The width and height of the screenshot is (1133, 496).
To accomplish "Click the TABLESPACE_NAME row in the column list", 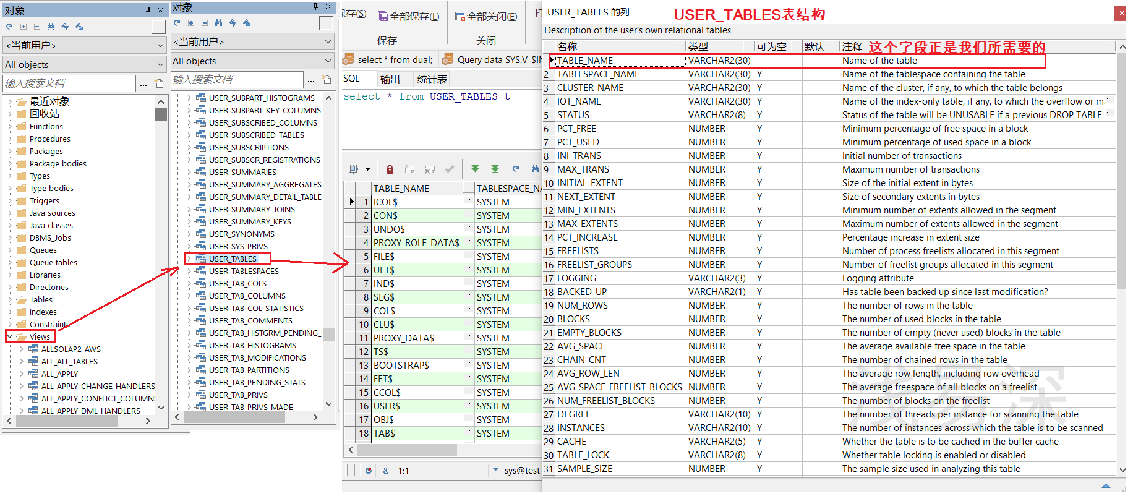I will pos(829,74).
